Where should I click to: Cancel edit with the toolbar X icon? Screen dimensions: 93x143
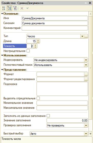pos(22,8)
